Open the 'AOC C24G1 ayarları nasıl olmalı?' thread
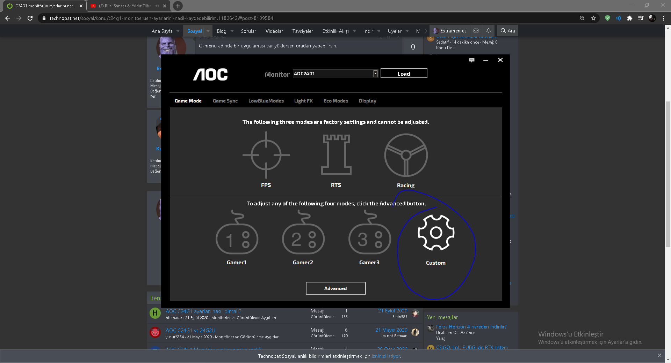 click(203, 311)
